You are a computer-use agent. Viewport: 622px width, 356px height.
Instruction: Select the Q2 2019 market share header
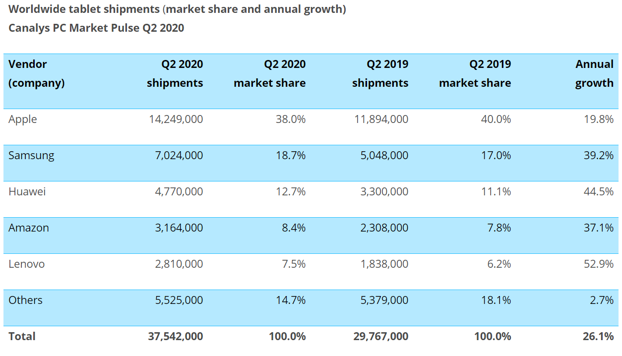(475, 73)
